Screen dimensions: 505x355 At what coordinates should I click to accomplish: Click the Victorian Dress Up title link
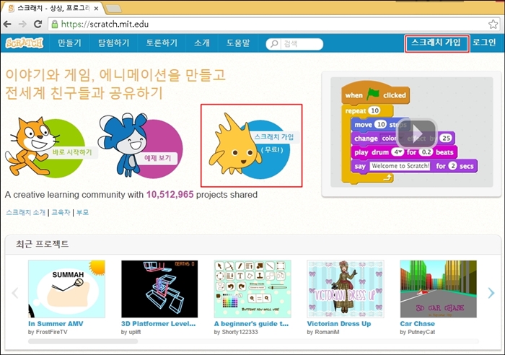(x=339, y=324)
